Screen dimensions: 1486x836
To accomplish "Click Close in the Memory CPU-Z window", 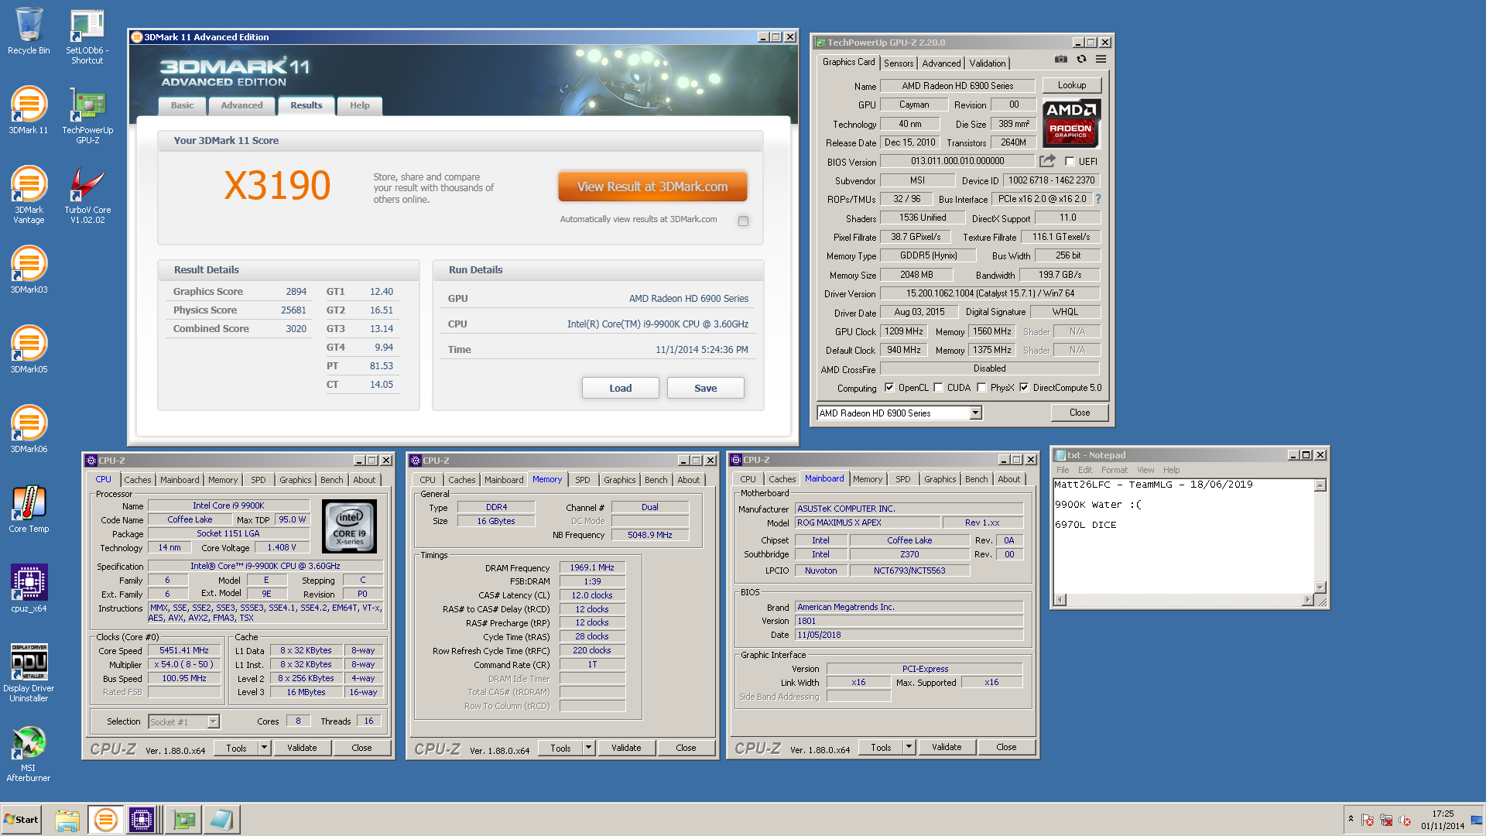I will (x=686, y=748).
